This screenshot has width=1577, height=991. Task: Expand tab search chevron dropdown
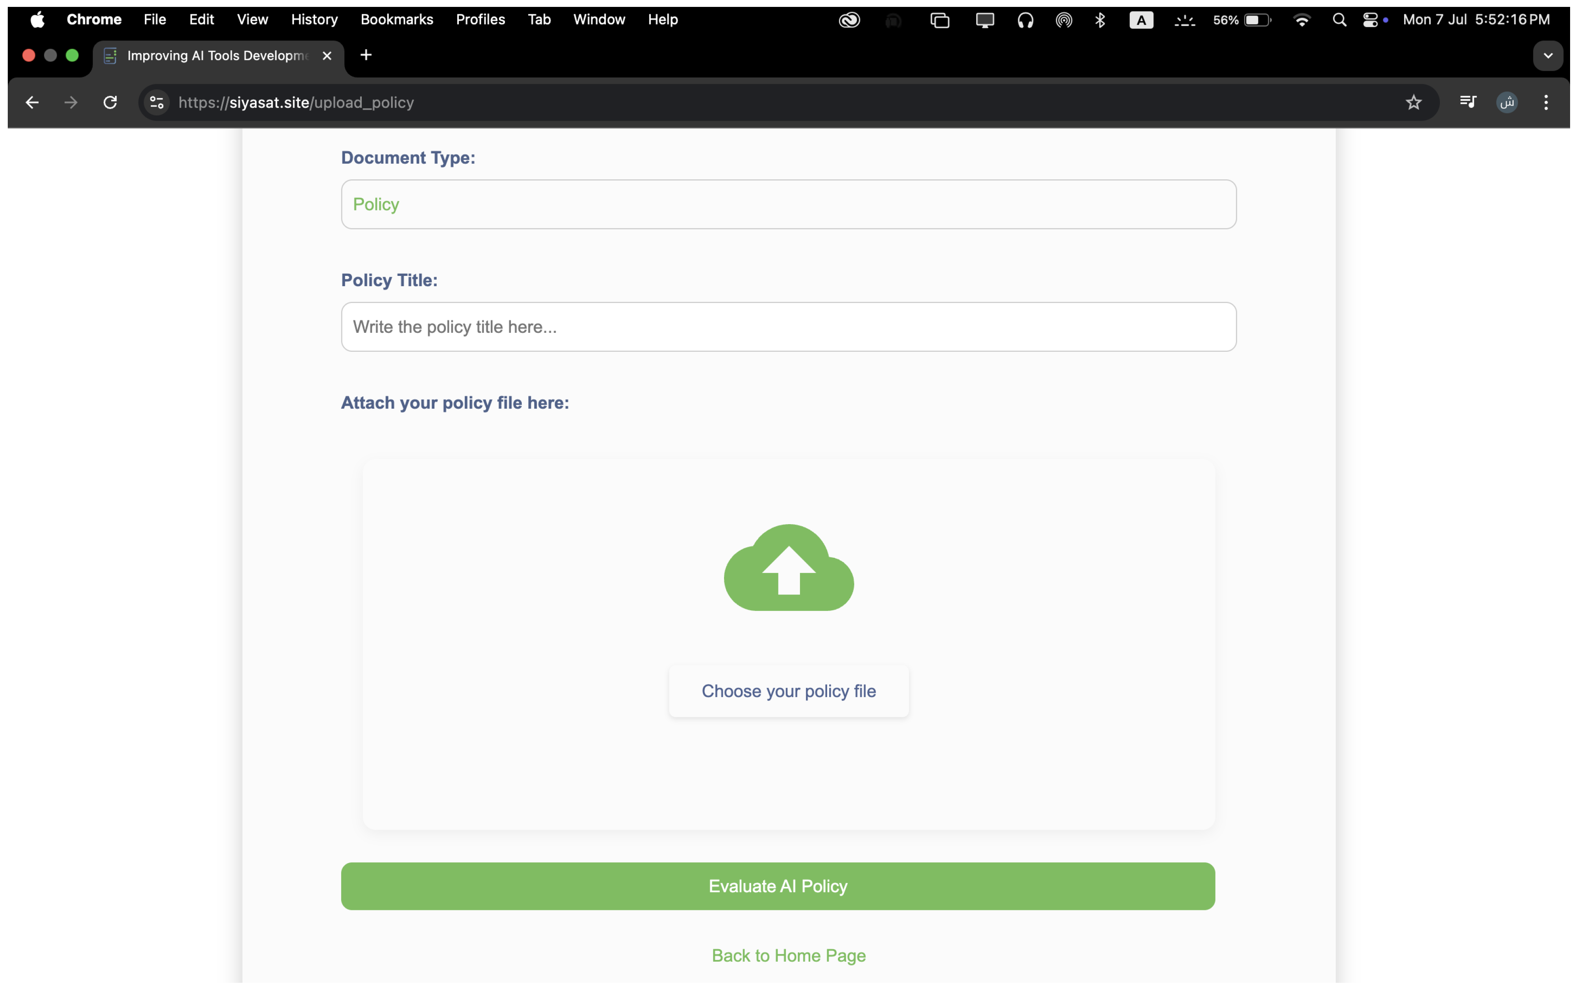pos(1548,56)
